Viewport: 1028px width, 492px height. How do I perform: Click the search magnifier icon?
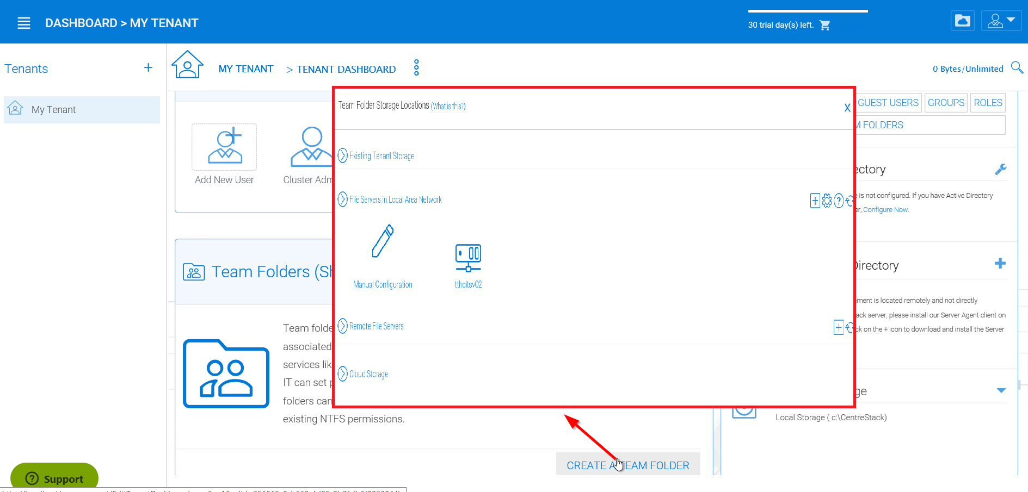(1017, 67)
